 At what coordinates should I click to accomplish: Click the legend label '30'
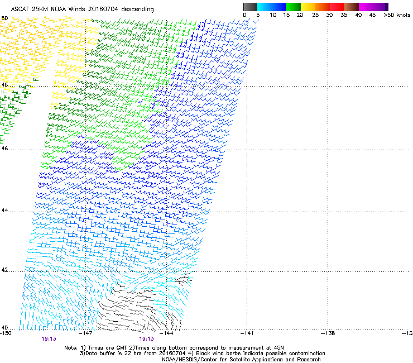pyautogui.click(x=329, y=15)
